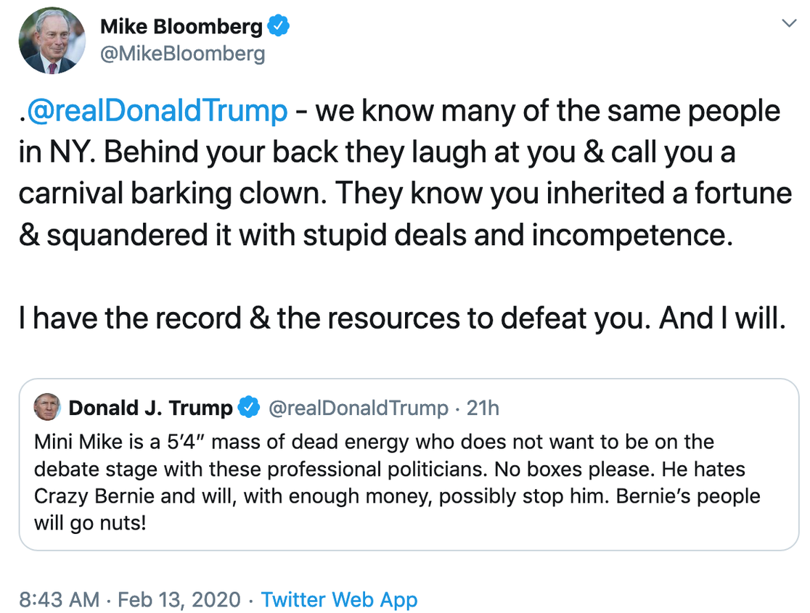Click "will go nuts!" at quoted tweet end
Viewport: 810px width, 613px height.
[x=90, y=523]
